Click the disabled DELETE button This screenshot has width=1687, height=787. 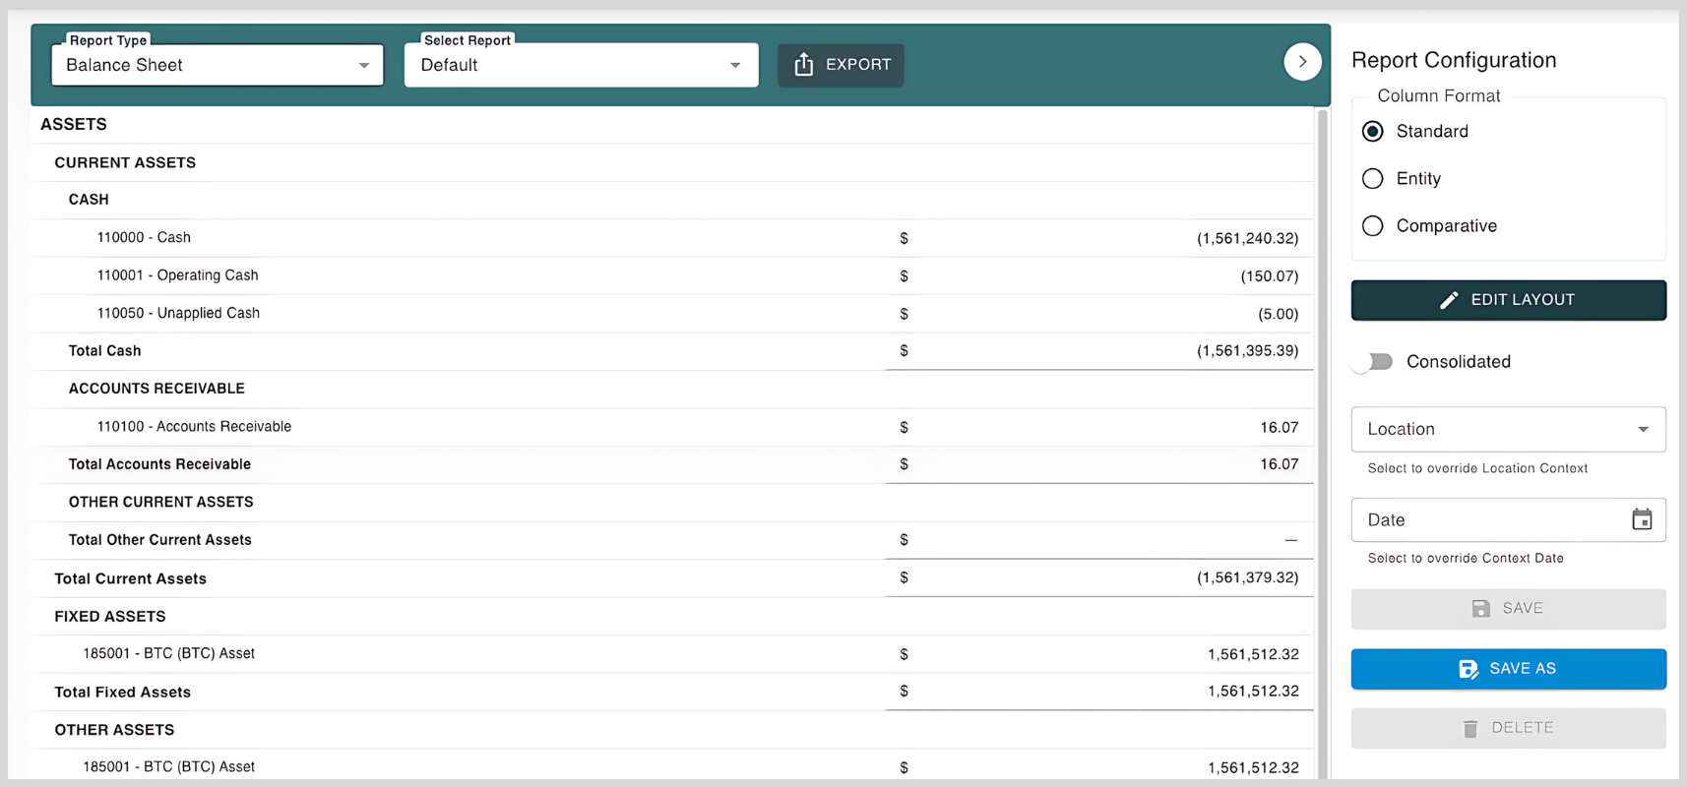click(1508, 728)
